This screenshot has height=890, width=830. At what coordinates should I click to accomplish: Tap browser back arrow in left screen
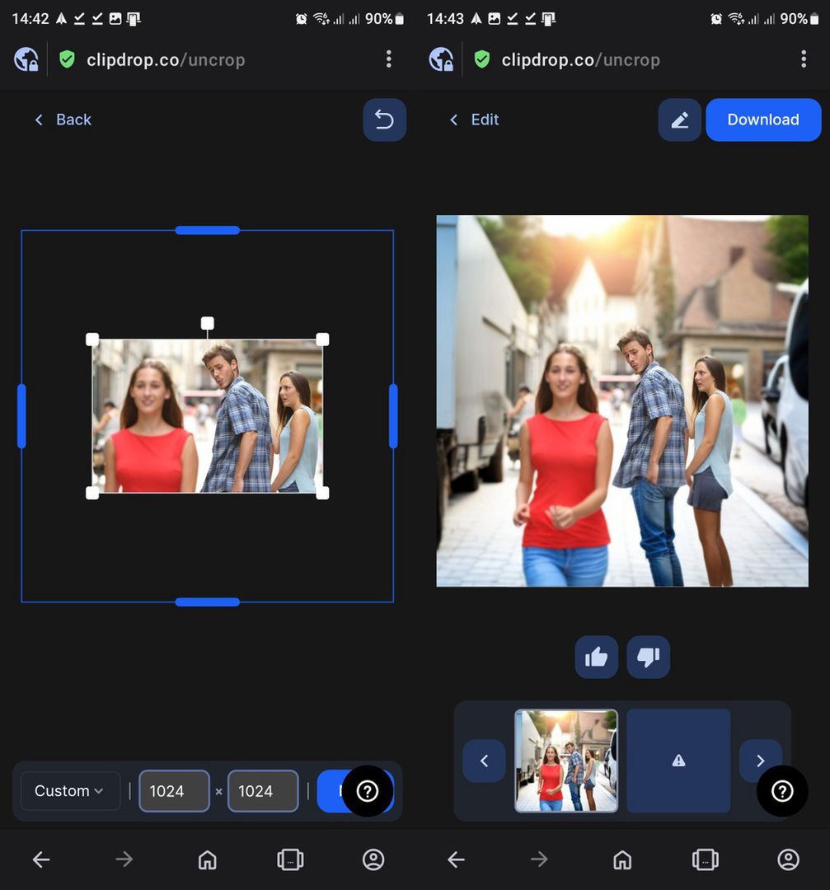(x=41, y=860)
